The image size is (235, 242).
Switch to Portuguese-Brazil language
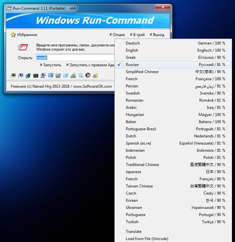coord(173,129)
